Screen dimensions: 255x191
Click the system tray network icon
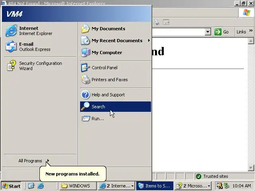[x=227, y=186]
